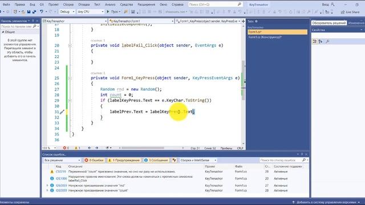This screenshot has height=205, width=365.
Task: Open the CS0219 error code link
Action: click(x=61, y=171)
